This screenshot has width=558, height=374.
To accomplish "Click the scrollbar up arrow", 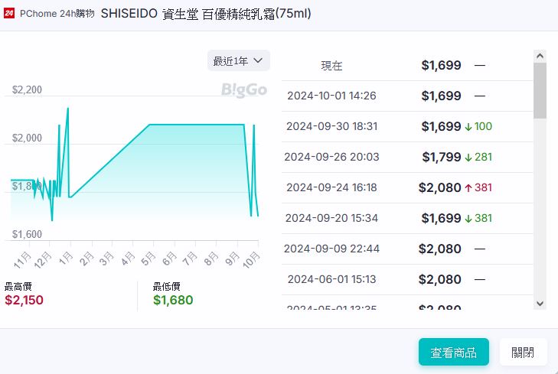I will coord(540,56).
